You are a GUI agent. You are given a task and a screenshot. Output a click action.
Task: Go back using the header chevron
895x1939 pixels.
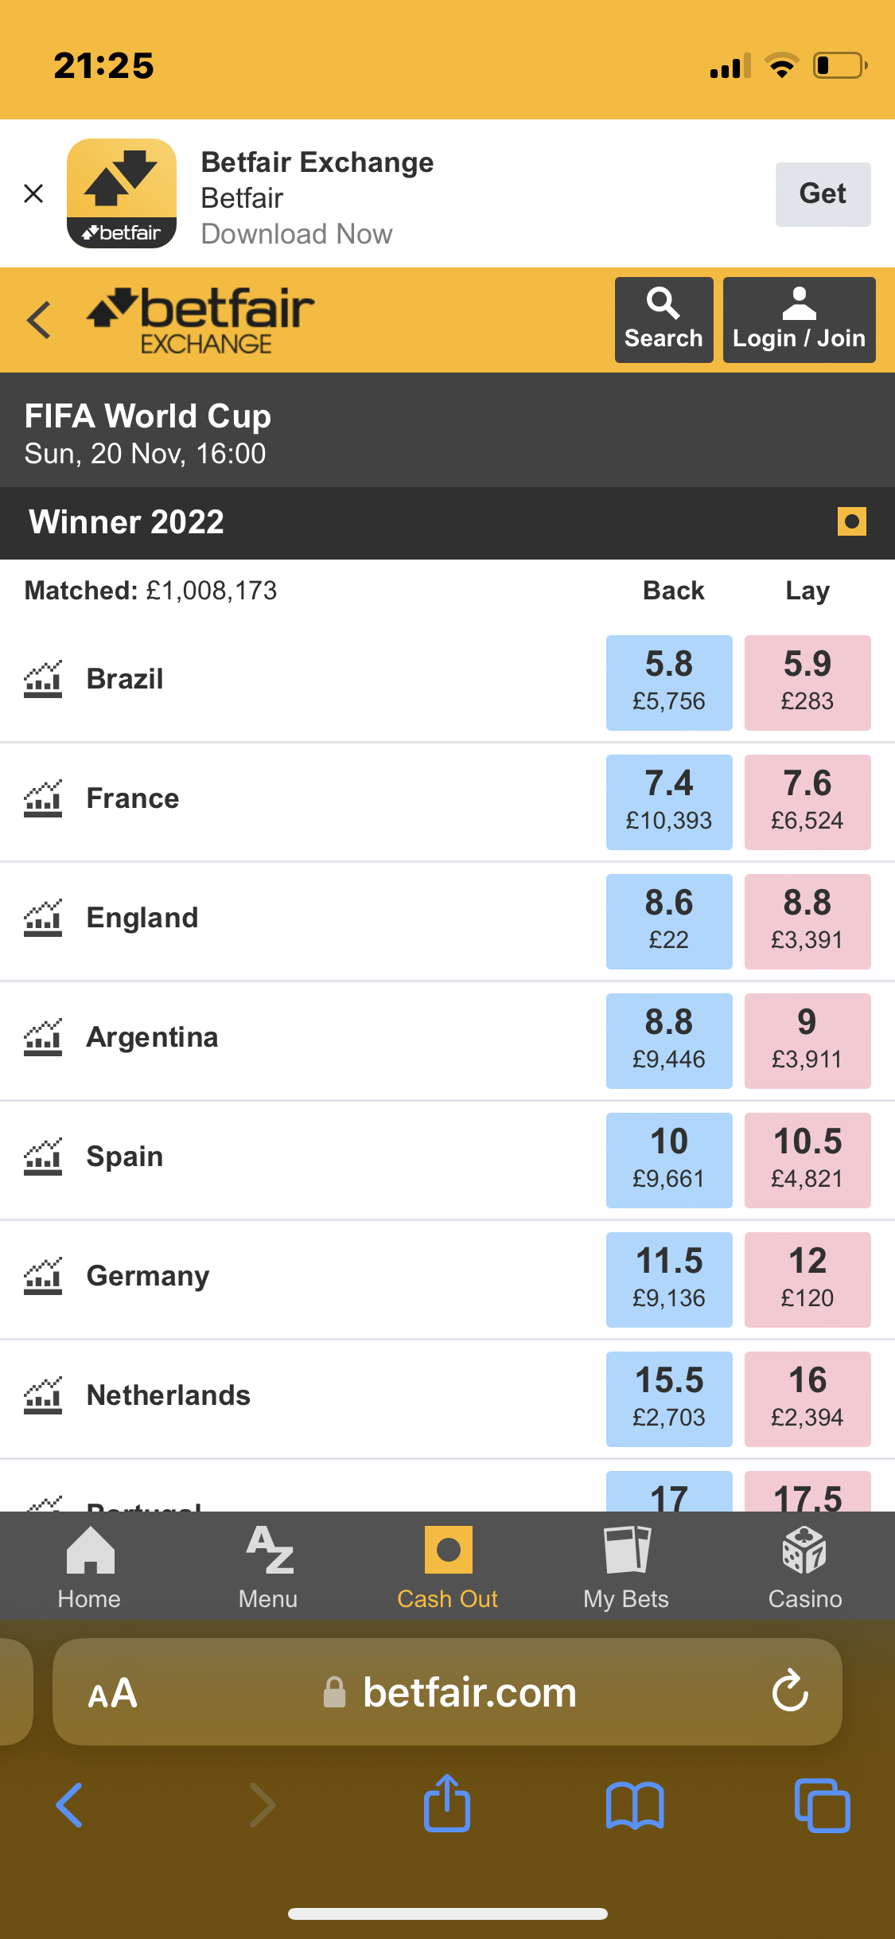(39, 320)
